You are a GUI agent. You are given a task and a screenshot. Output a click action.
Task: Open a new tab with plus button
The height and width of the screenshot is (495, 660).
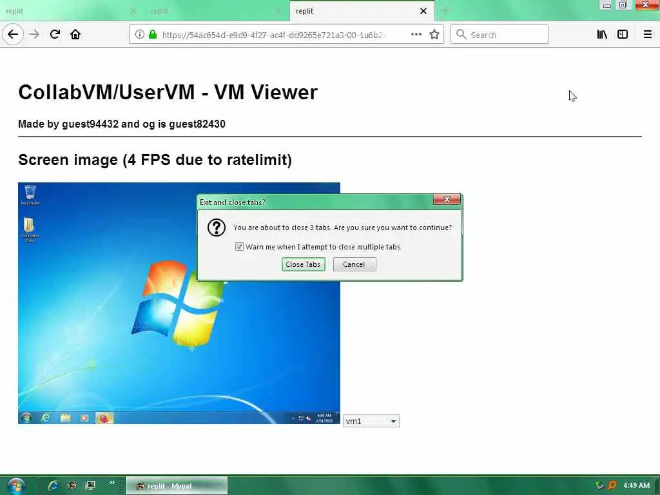pos(445,11)
